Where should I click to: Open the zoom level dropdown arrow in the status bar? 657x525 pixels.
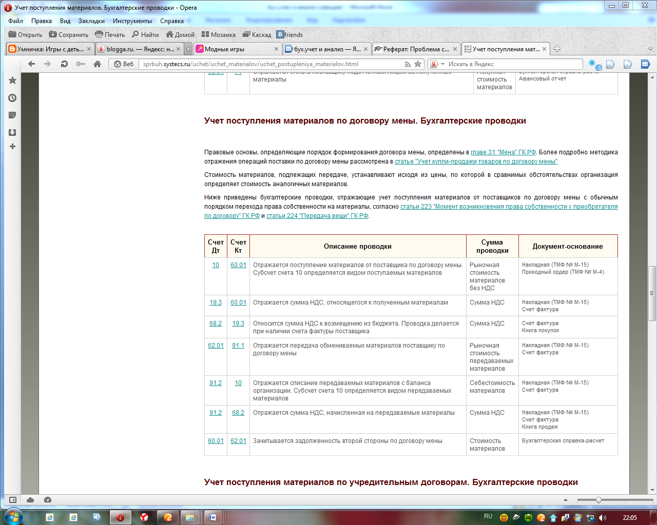[566, 500]
